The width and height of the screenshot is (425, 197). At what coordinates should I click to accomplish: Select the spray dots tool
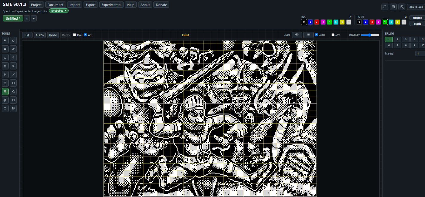pyautogui.click(x=5, y=49)
